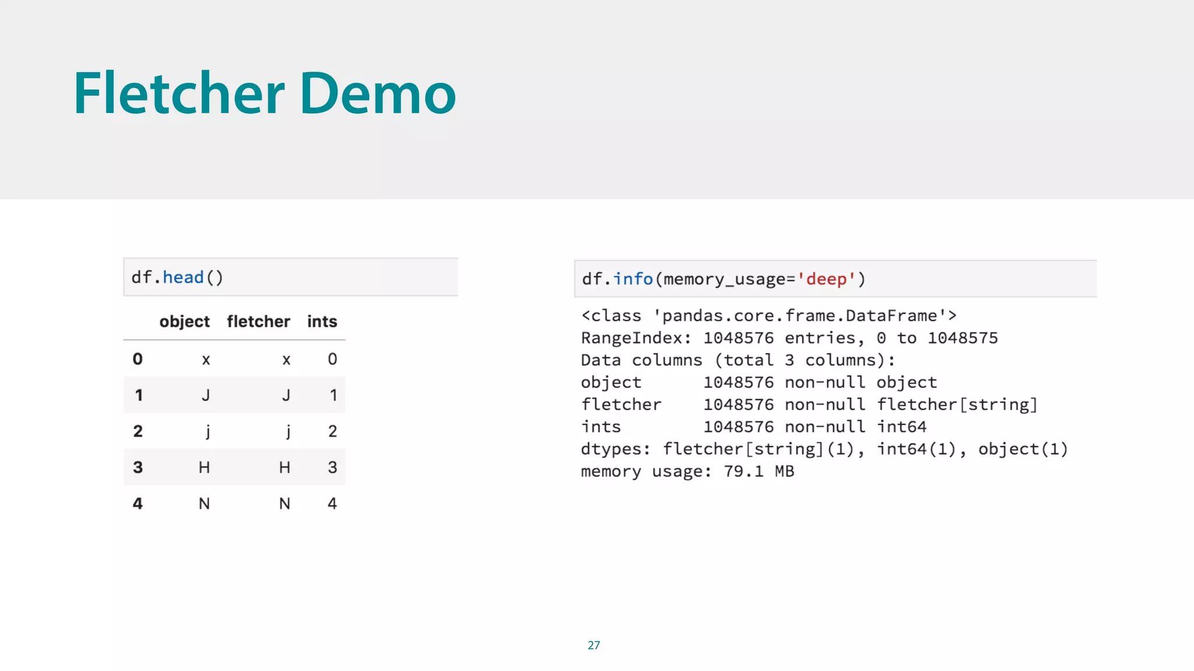Click the Fletcher Demo slide title
The height and width of the screenshot is (671, 1194).
click(264, 93)
